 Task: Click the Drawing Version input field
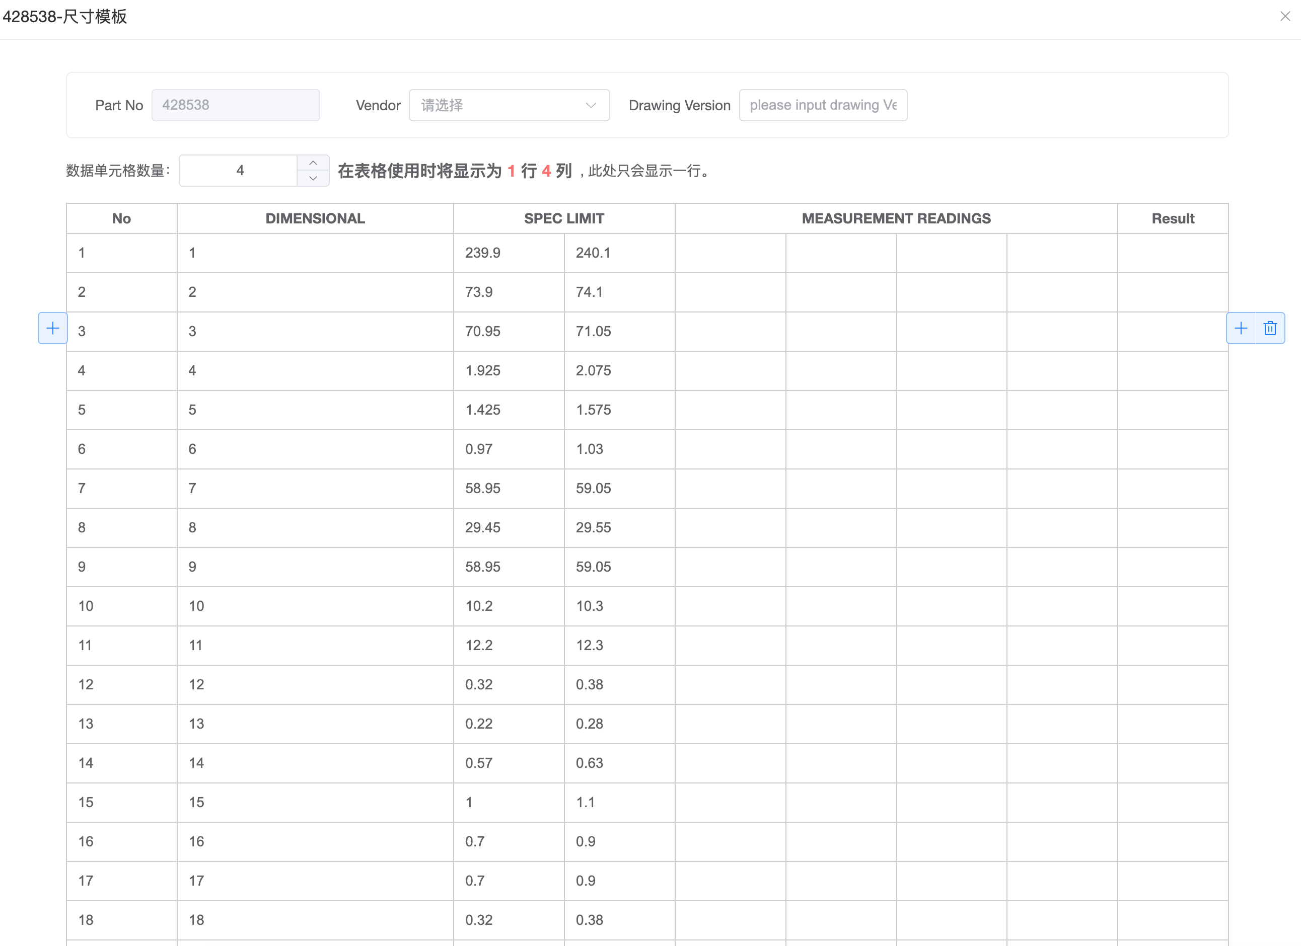click(823, 105)
